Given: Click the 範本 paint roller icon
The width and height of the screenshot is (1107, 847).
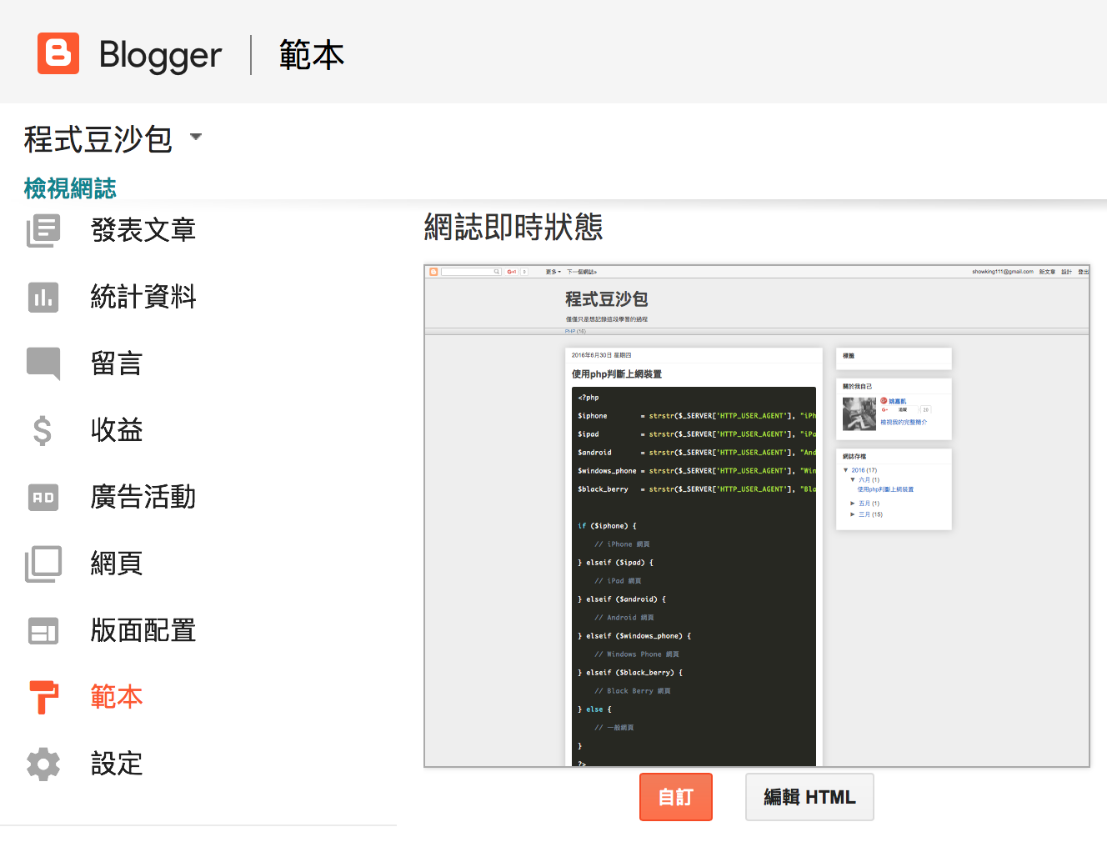Looking at the screenshot, I should click(x=43, y=698).
